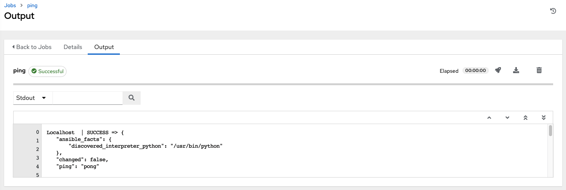This screenshot has width=566, height=190.
Task: Click the ping breadcrumb item
Action: coord(32,6)
